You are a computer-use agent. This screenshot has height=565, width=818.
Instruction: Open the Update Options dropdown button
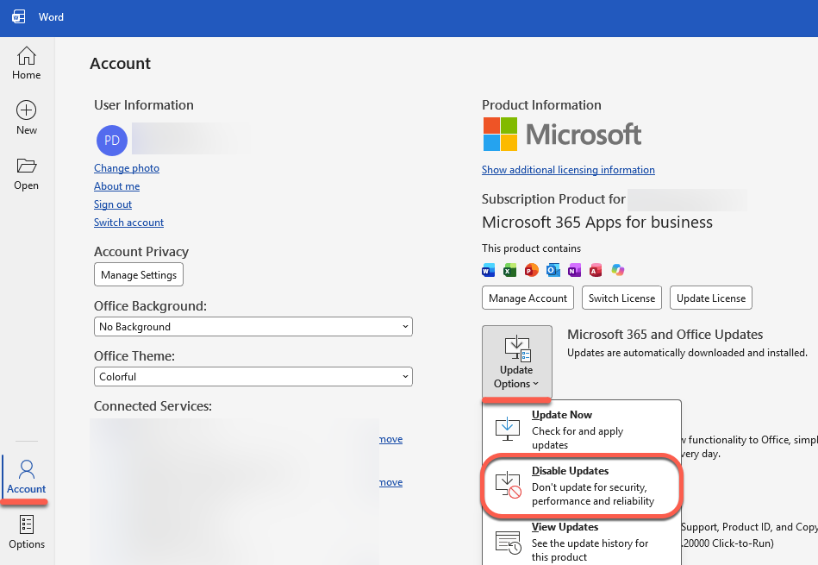pos(517,361)
